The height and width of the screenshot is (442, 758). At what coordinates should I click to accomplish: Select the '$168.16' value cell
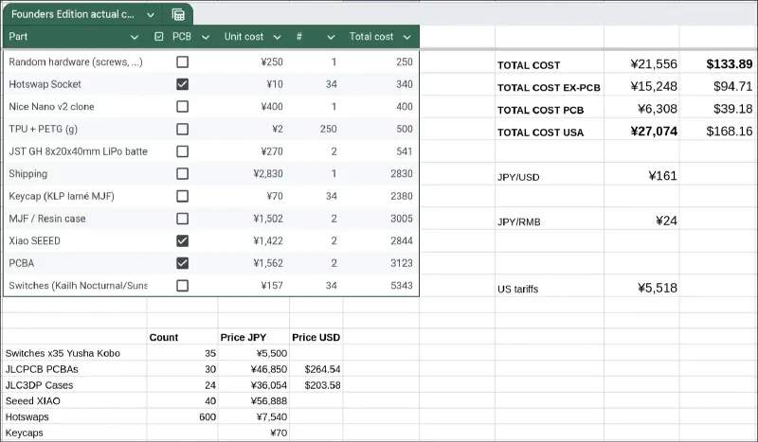point(729,132)
